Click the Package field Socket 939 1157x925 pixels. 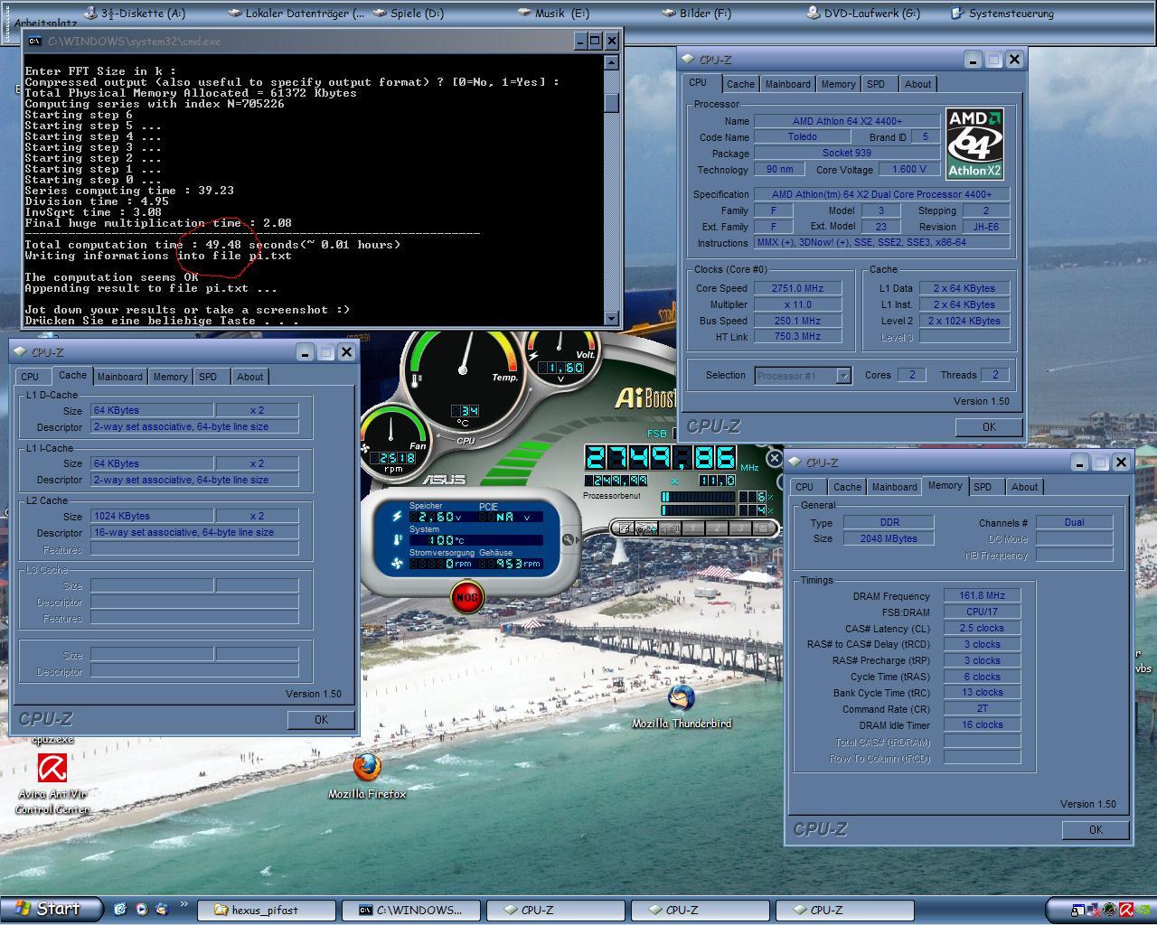[x=847, y=153]
